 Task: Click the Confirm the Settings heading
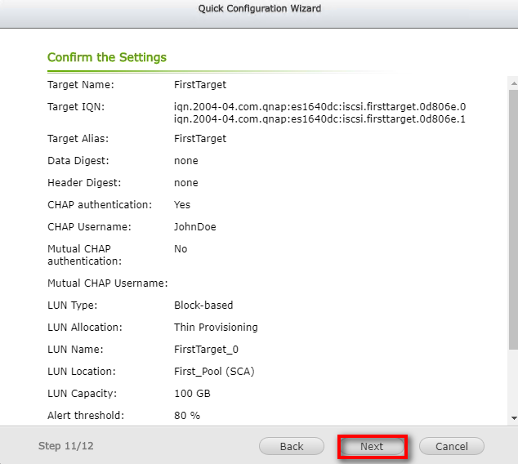pyautogui.click(x=107, y=57)
